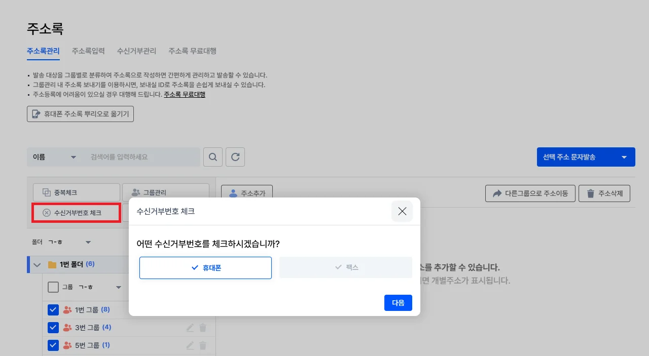Follow the 주소록 무료대행 underlined link

pyautogui.click(x=185, y=94)
